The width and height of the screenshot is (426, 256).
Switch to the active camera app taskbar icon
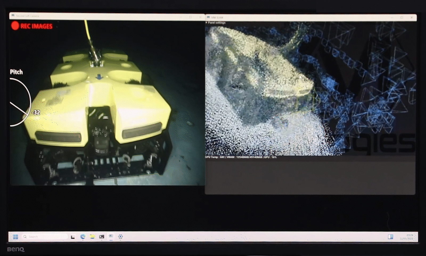click(x=111, y=237)
